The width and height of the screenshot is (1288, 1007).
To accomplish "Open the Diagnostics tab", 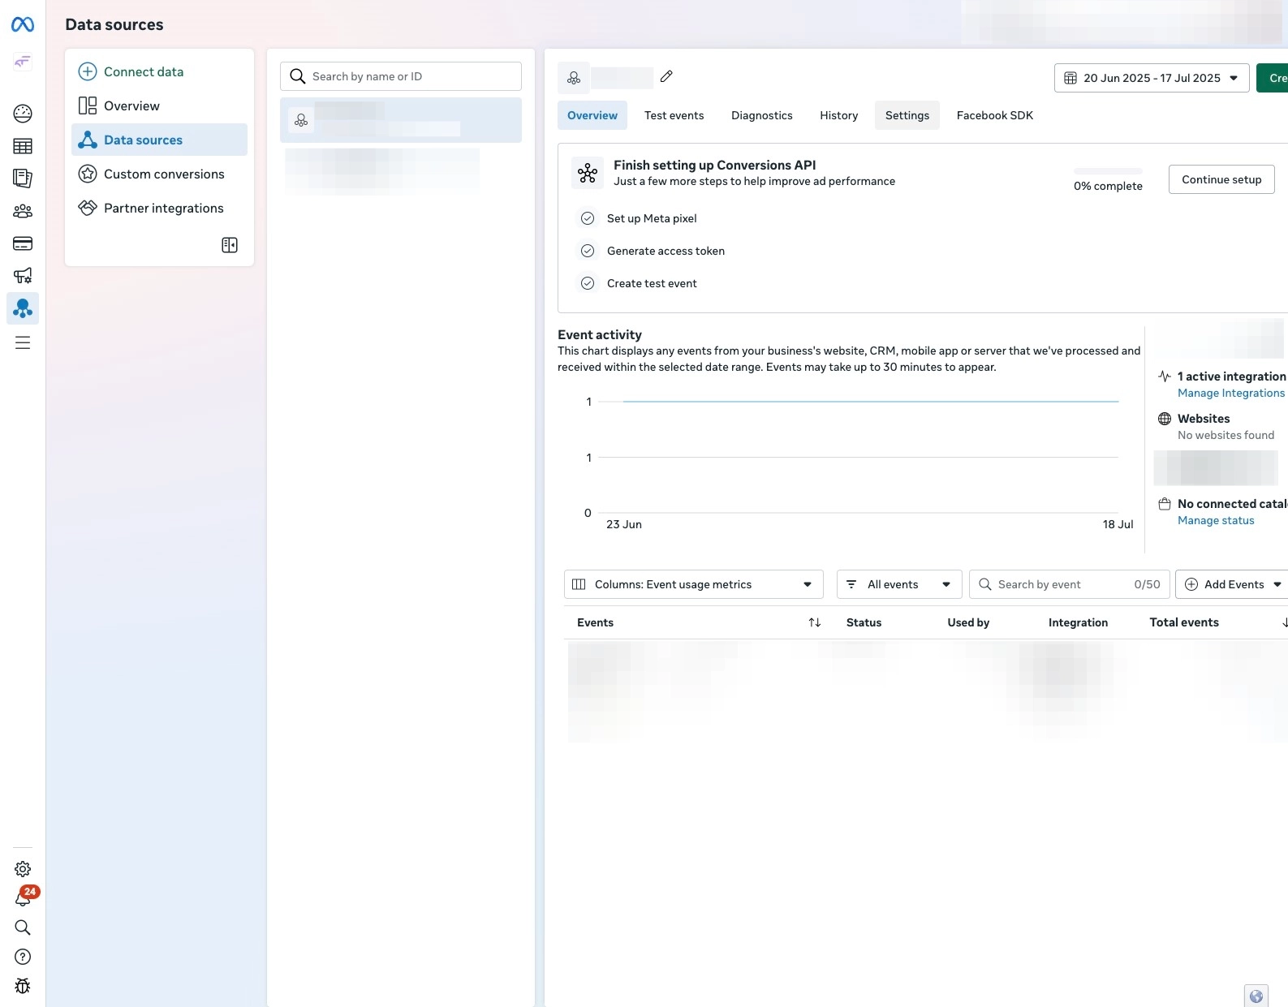I will (x=761, y=115).
